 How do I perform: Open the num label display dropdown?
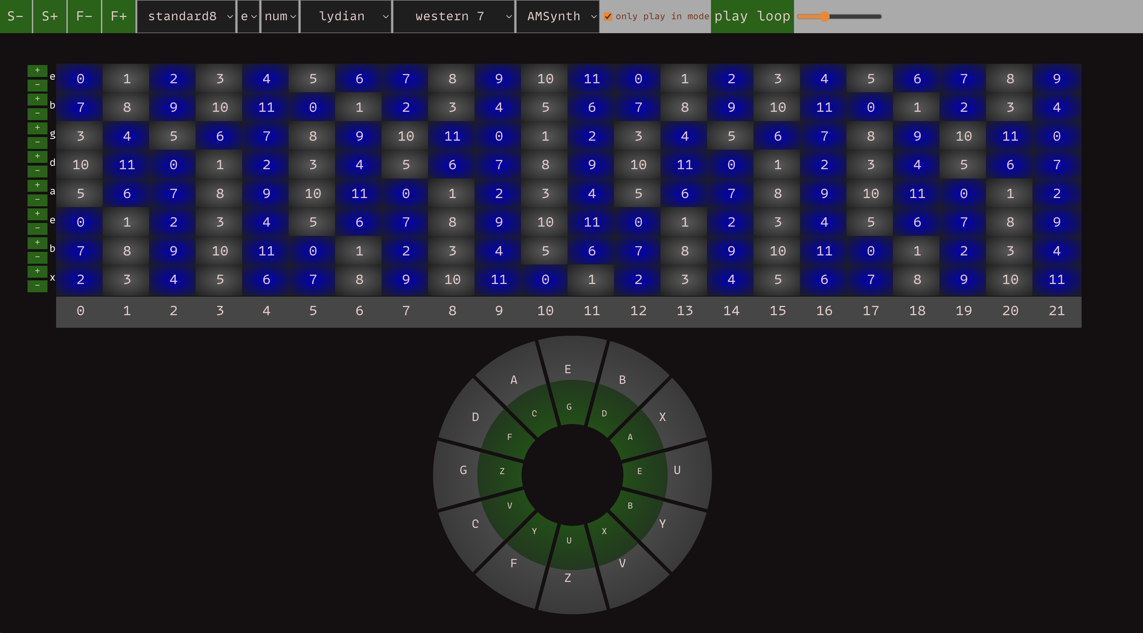tap(280, 16)
